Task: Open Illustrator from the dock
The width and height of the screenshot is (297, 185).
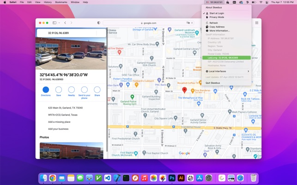Action: tap(181, 178)
